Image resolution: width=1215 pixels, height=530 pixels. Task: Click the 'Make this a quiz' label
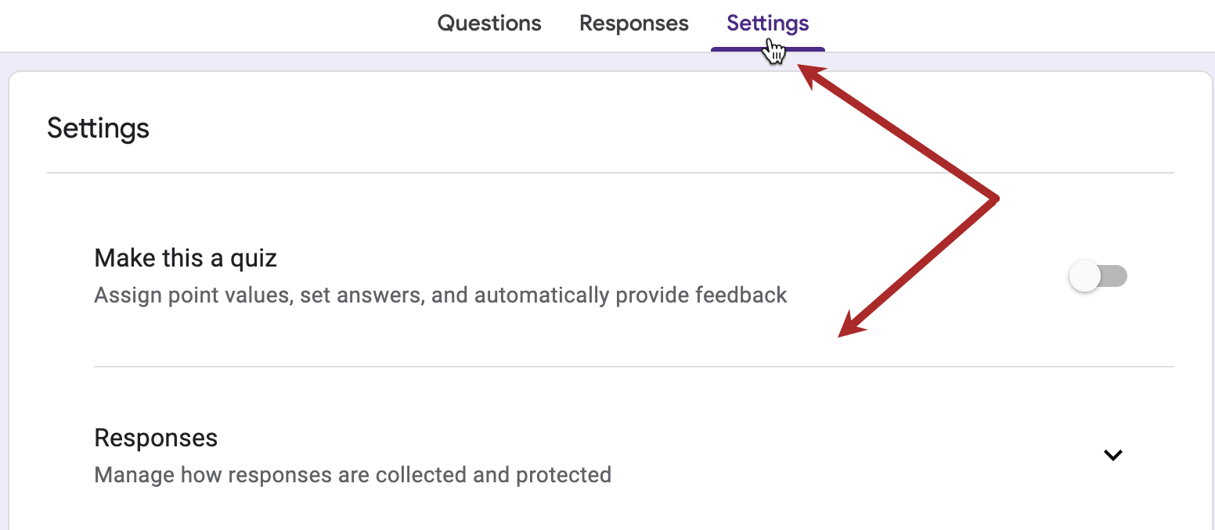click(x=185, y=258)
